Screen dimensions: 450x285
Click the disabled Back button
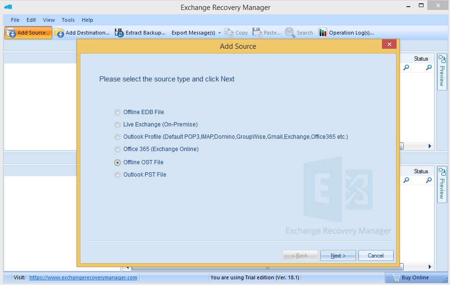[x=300, y=256]
